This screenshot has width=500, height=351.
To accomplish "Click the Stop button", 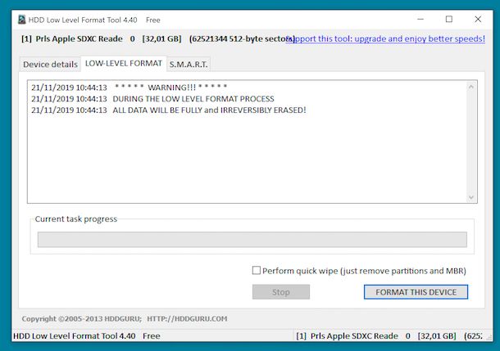I will 281,292.
